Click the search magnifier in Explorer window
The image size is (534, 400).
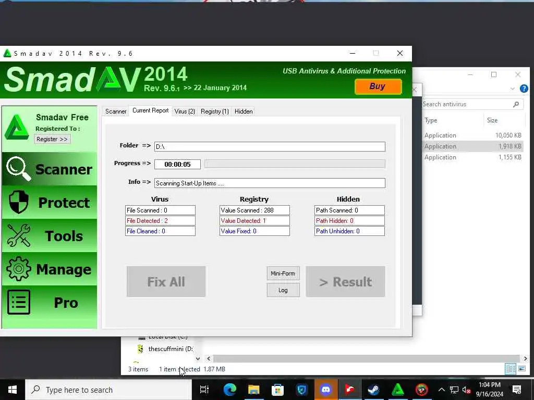pyautogui.click(x=516, y=104)
